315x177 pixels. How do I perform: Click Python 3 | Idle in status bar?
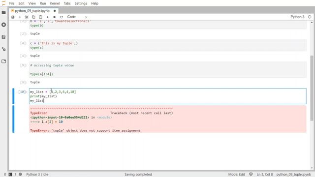point(37,175)
